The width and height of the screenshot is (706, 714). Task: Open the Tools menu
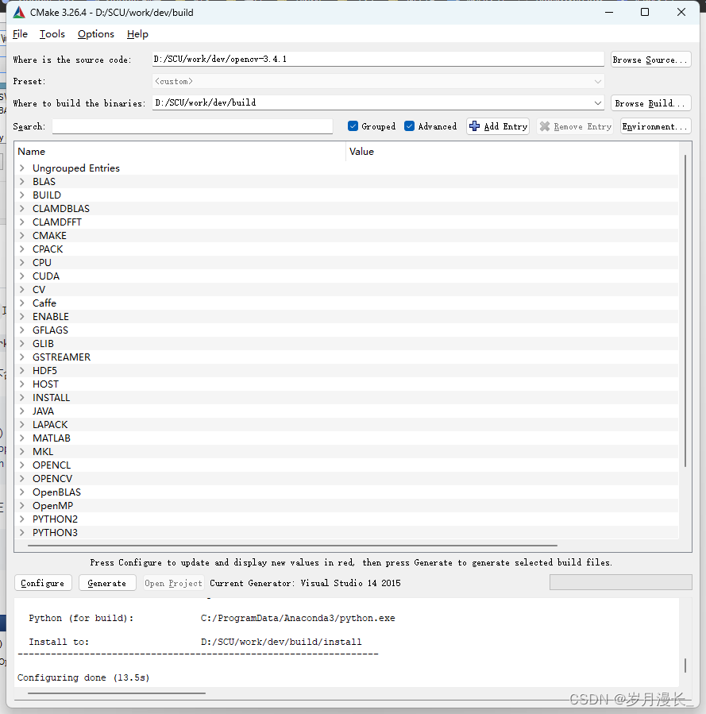pyautogui.click(x=52, y=34)
